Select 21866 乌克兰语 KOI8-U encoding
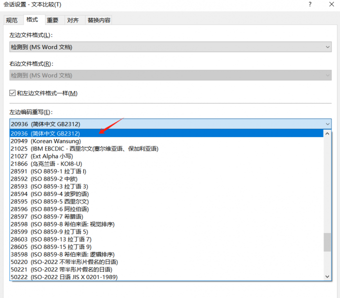 166,163
